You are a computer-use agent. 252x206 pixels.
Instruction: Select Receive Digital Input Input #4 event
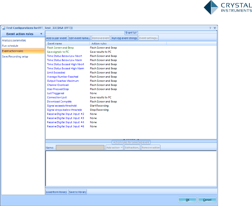[65, 122]
